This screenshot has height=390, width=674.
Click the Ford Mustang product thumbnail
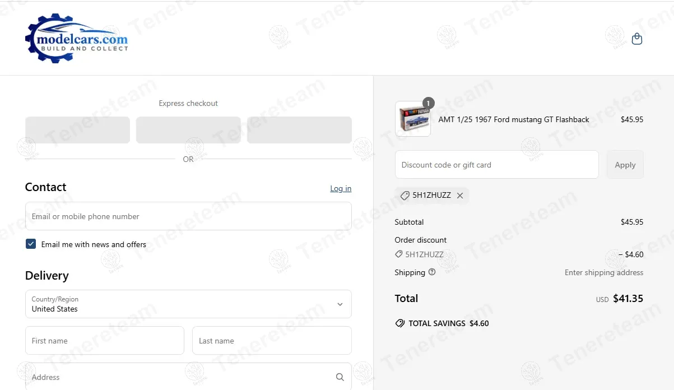tap(413, 119)
